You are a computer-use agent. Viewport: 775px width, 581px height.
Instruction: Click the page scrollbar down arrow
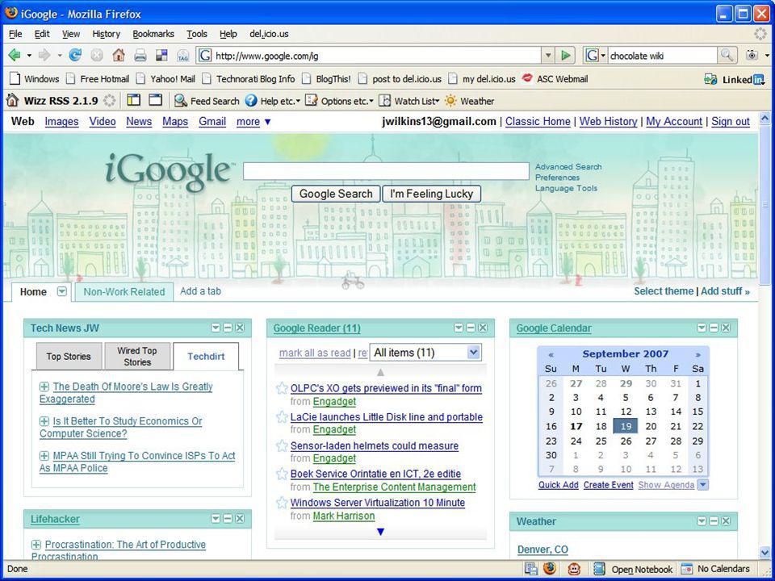(765, 552)
